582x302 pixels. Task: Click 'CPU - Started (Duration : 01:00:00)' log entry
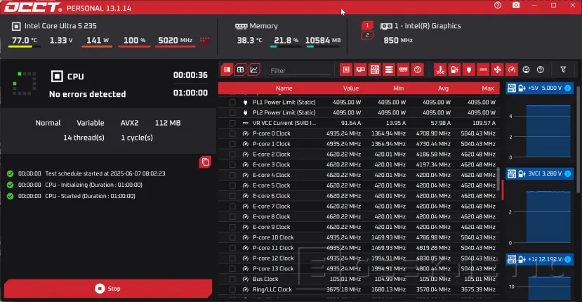(90, 196)
